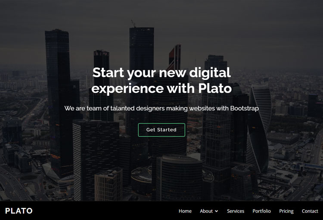This screenshot has width=323, height=220.
Task: Click the PLATO logo in the navbar
Action: 19,211
